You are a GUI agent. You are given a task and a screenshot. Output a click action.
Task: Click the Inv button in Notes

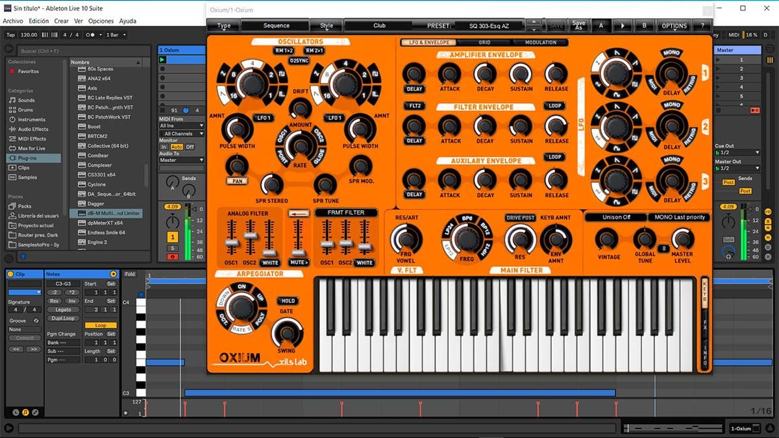click(x=71, y=301)
